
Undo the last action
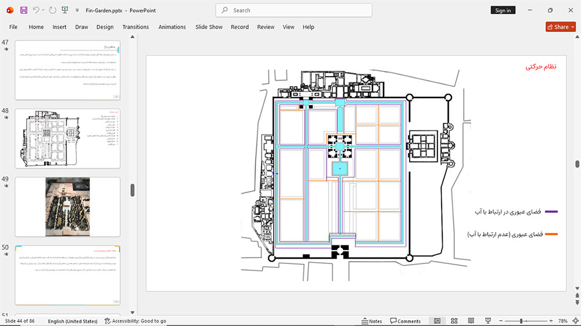tap(35, 10)
